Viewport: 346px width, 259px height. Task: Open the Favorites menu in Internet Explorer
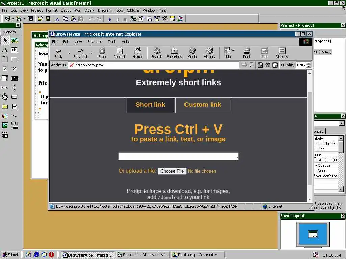coord(95,42)
